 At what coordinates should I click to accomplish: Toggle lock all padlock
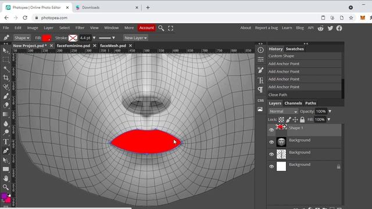click(302, 120)
